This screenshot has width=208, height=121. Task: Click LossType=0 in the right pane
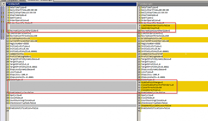coord(147,72)
